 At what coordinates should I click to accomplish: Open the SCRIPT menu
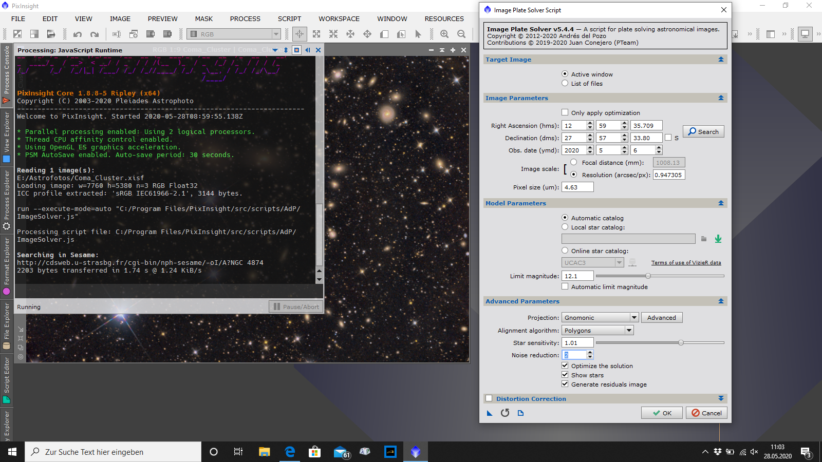pos(289,18)
